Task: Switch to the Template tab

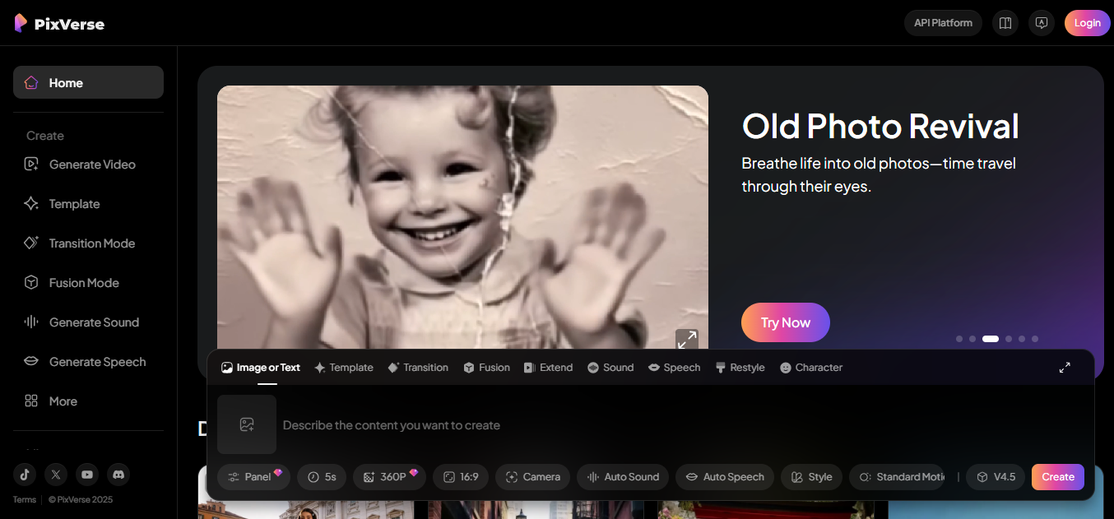Action: 344,368
